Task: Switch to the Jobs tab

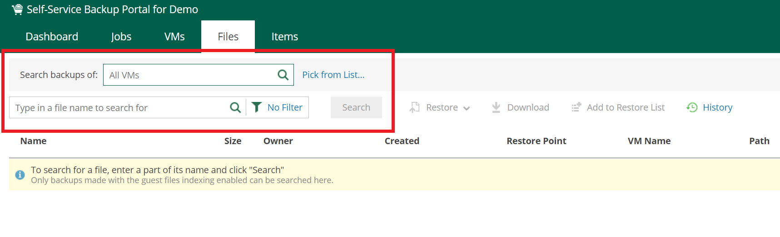Action: 121,37
